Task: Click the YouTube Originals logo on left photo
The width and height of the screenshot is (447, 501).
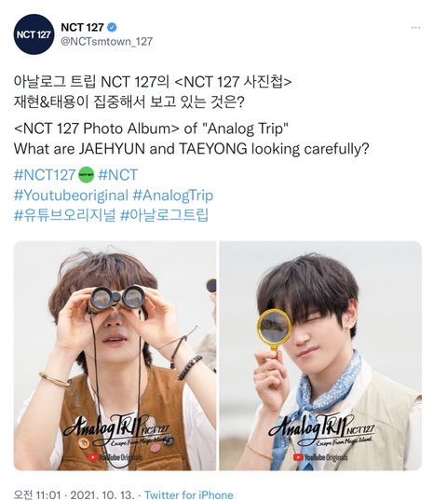Action: point(115,457)
